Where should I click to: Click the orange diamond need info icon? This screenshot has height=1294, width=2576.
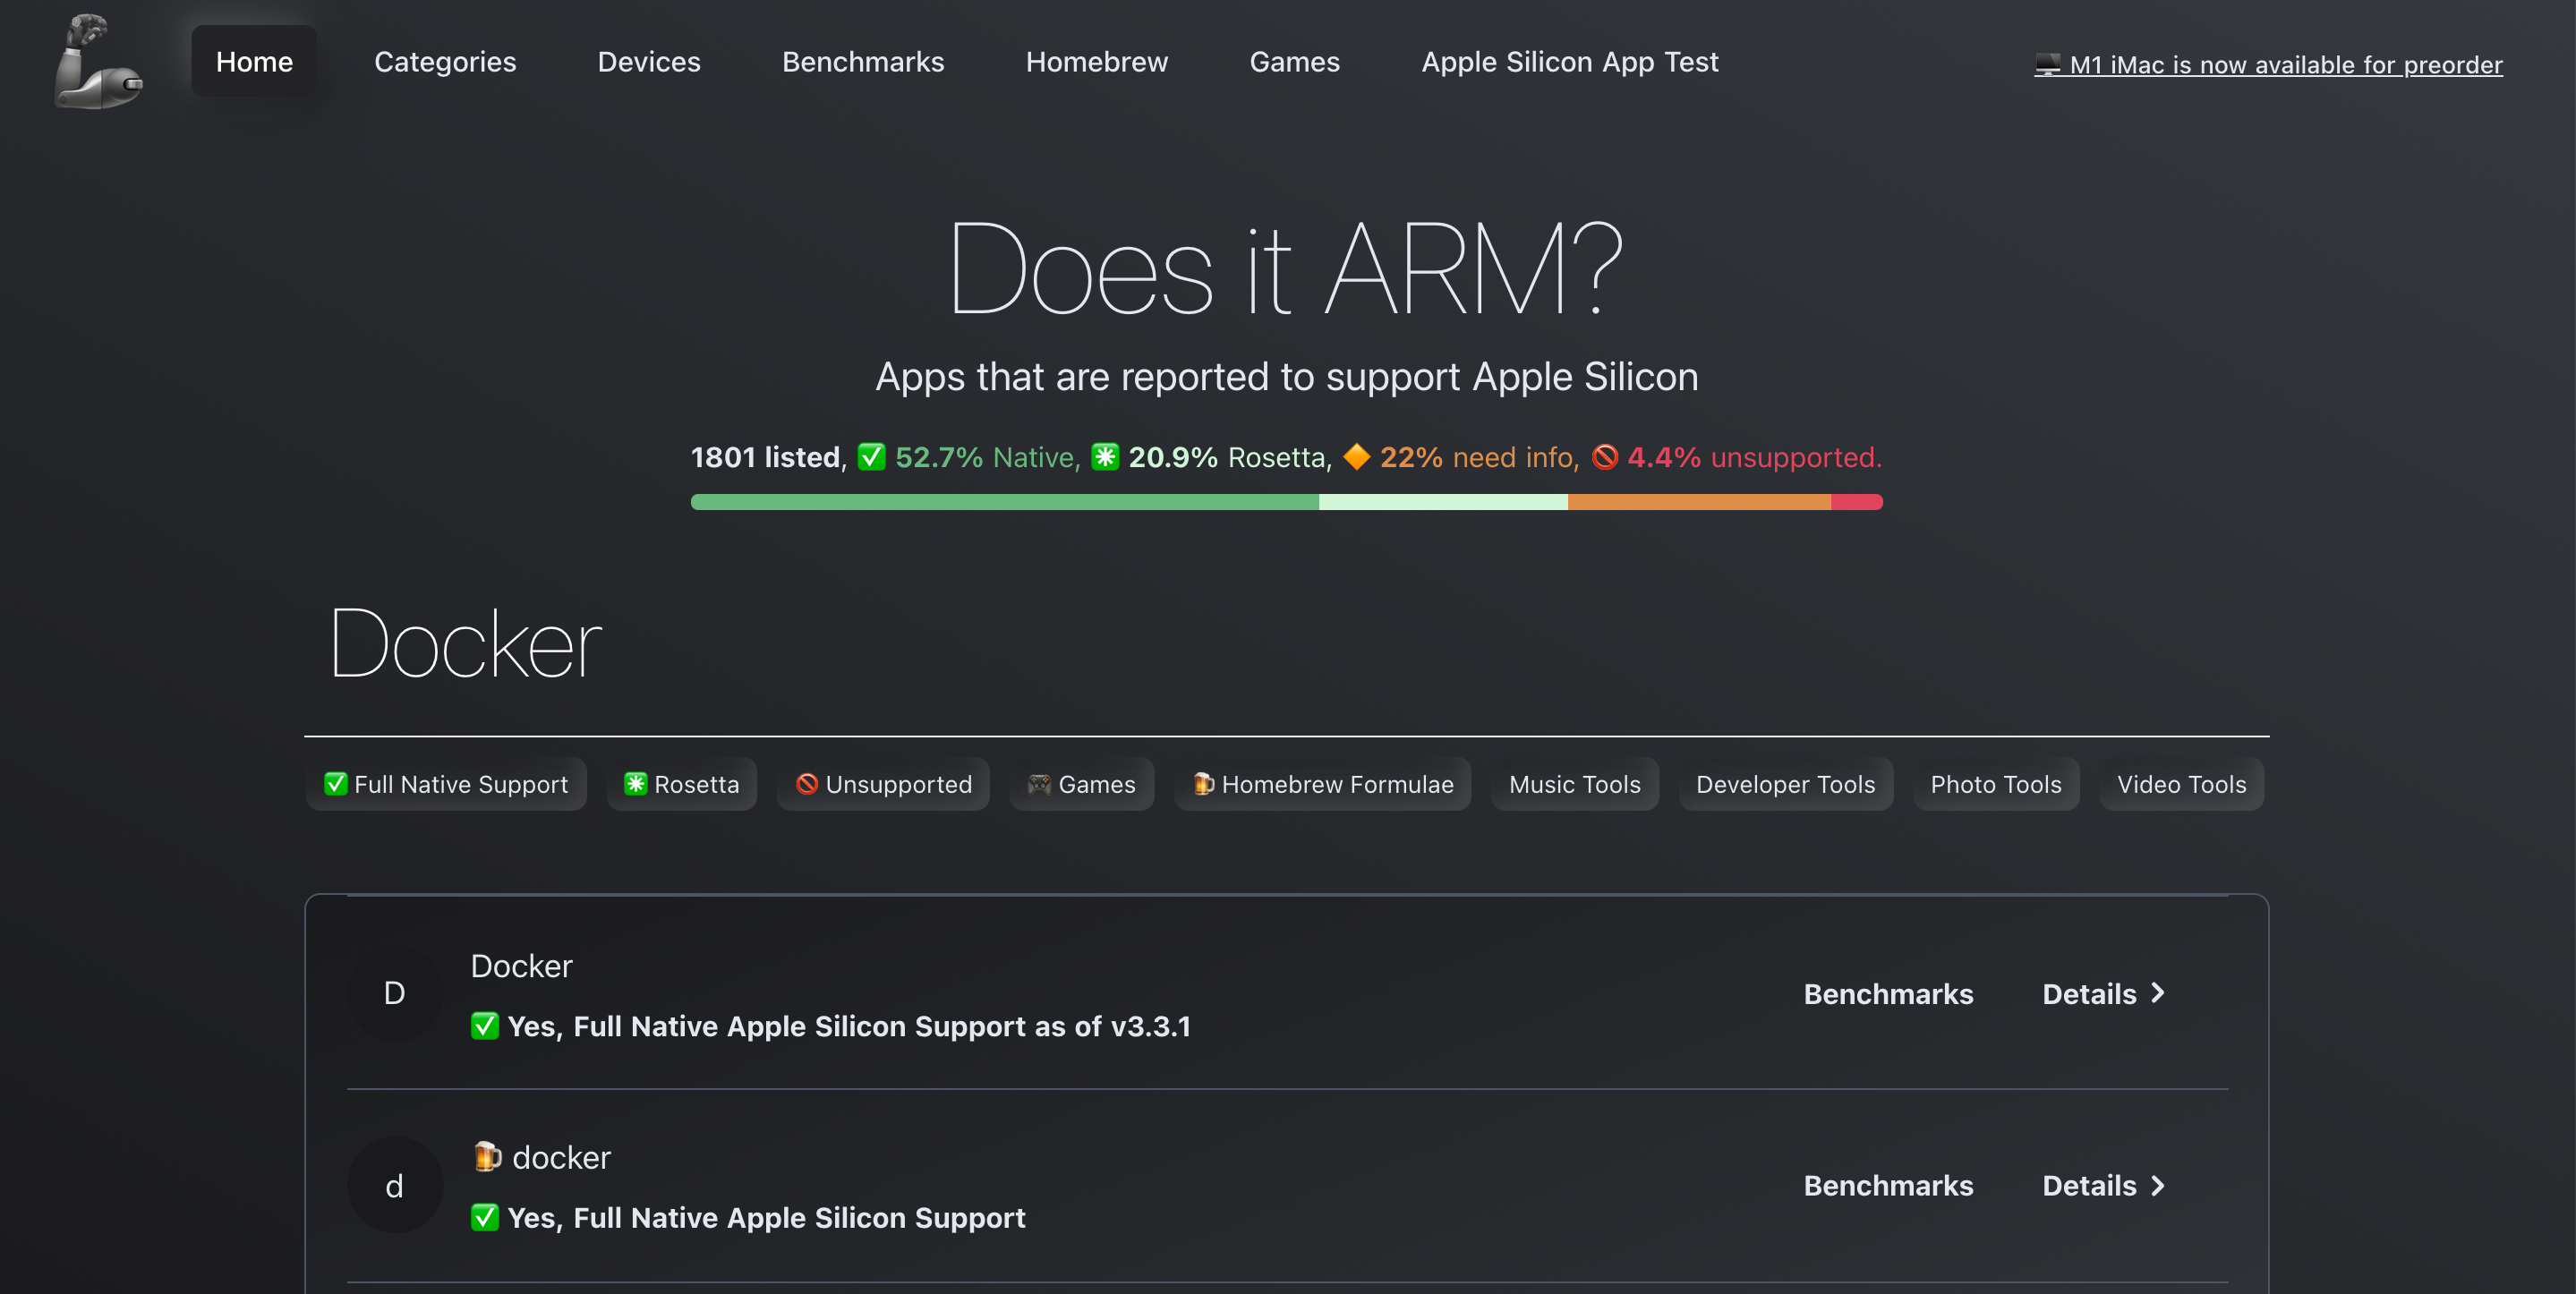coord(1356,457)
